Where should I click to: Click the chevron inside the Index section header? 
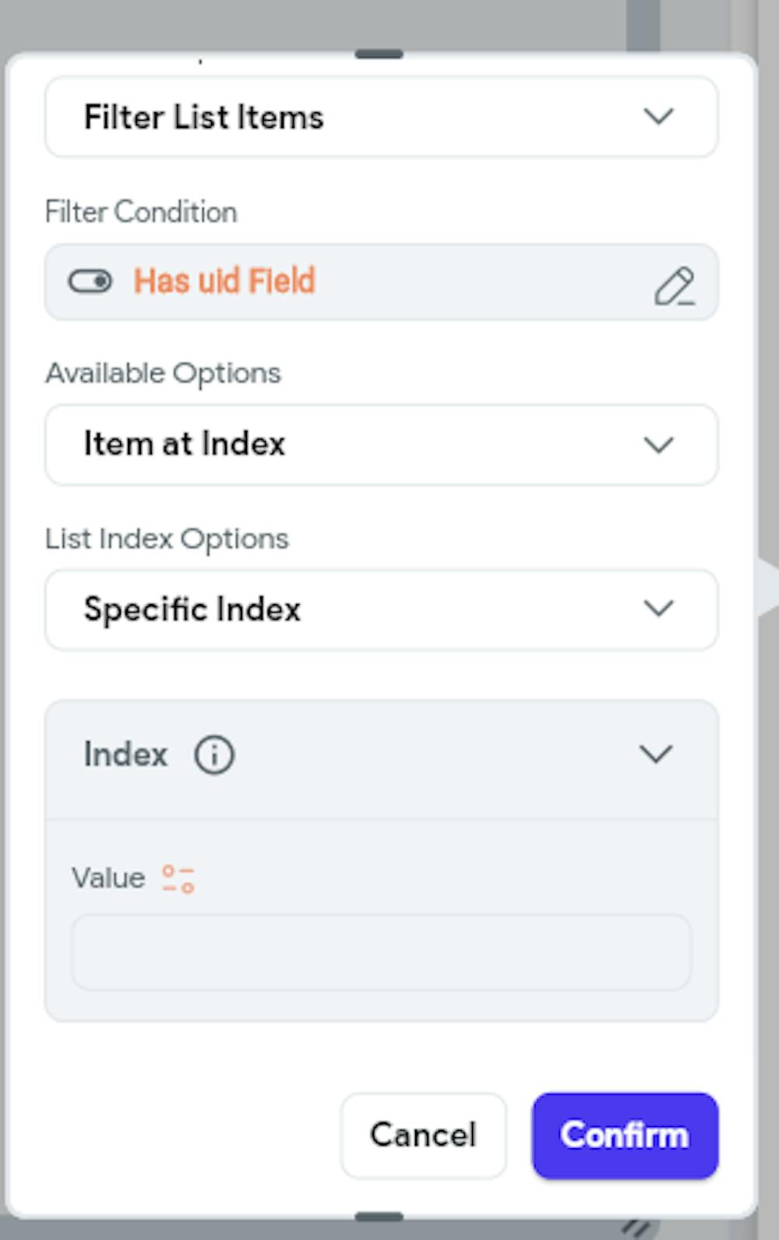[657, 754]
